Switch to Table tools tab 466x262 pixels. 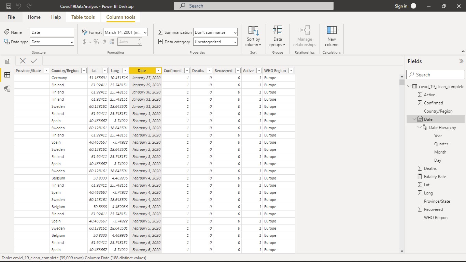coord(83,17)
